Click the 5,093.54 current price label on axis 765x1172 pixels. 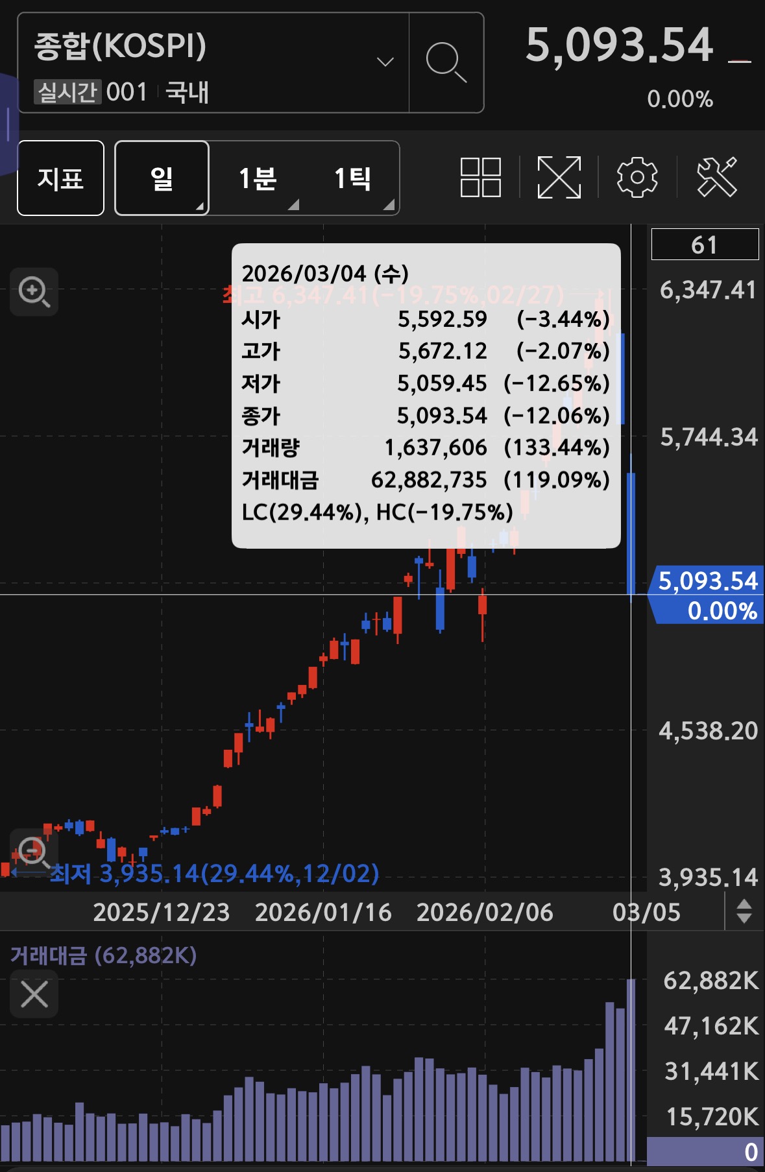(x=707, y=595)
